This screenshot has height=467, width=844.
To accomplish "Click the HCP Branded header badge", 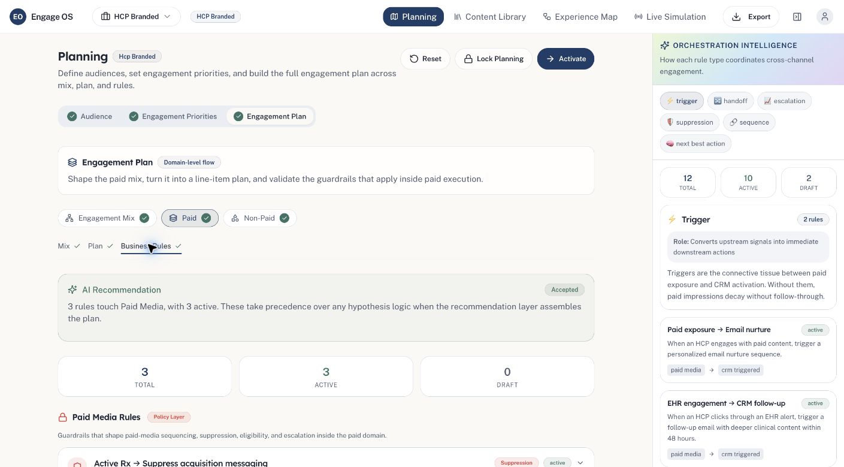I will [215, 17].
